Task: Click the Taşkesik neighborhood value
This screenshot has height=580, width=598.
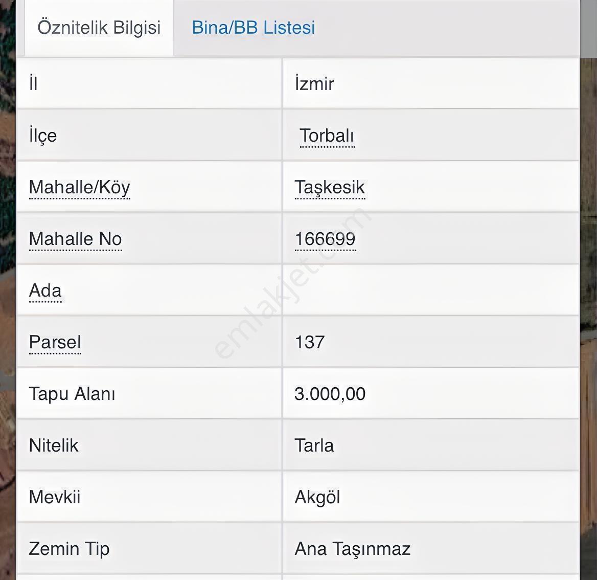Action: pyautogui.click(x=330, y=187)
